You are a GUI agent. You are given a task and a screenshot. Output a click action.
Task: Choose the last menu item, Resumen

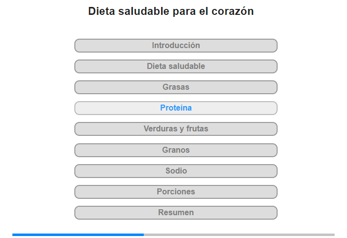[175, 213]
